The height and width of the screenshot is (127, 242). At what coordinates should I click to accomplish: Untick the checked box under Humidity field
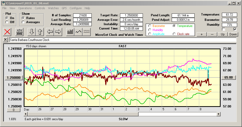(x=235, y=29)
